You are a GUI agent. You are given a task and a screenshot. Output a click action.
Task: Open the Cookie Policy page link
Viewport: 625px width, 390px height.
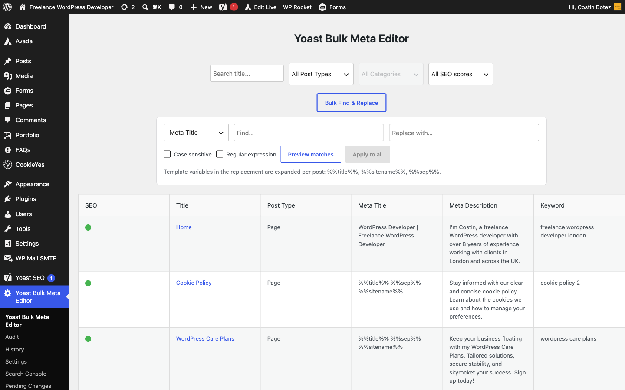[x=194, y=283]
